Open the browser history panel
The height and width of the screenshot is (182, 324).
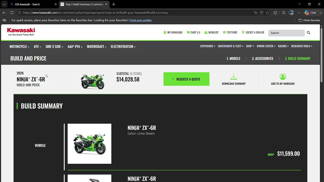(x=284, y=13)
